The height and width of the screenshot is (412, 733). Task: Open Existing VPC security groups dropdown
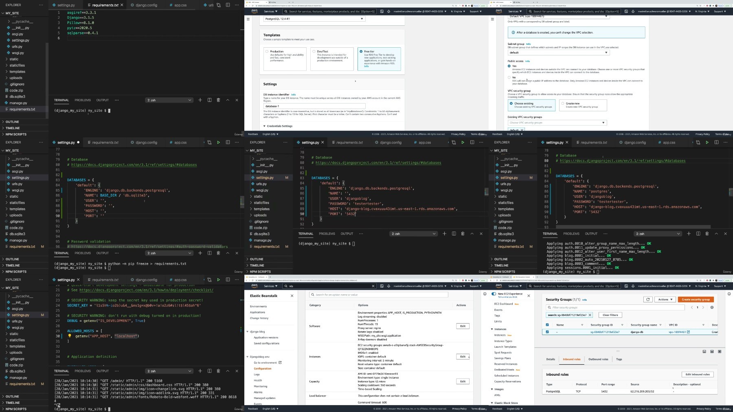(557, 123)
